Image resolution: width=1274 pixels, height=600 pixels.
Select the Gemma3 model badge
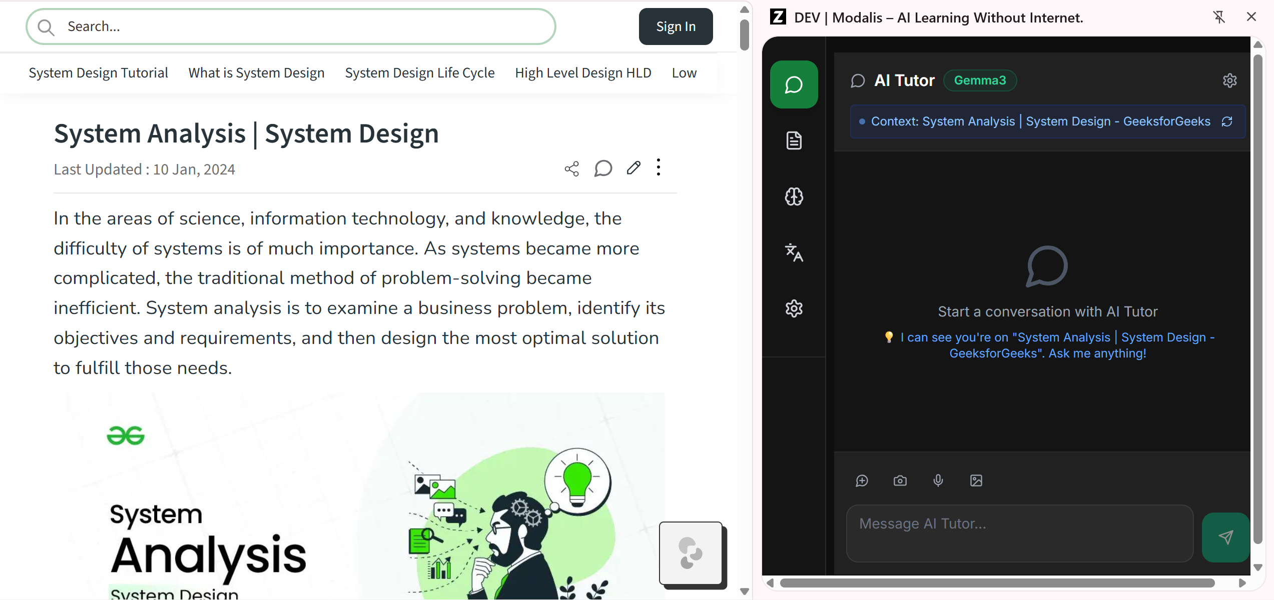click(x=979, y=80)
